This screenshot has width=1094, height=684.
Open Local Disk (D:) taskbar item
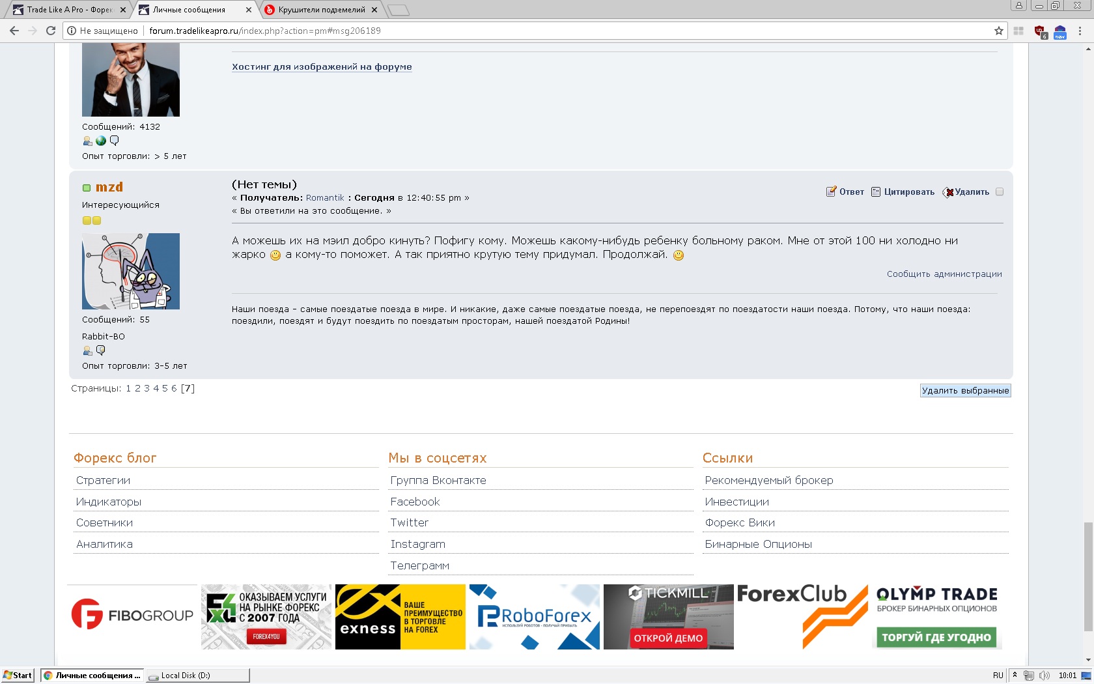point(197,676)
